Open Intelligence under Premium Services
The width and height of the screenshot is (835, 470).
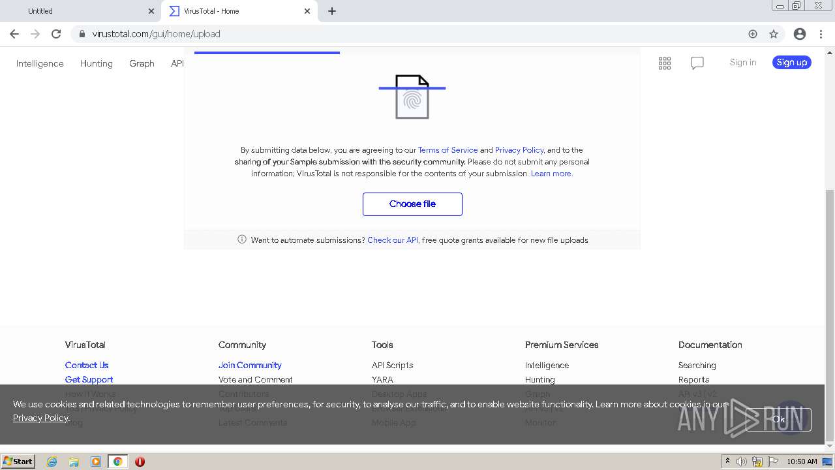(x=547, y=365)
